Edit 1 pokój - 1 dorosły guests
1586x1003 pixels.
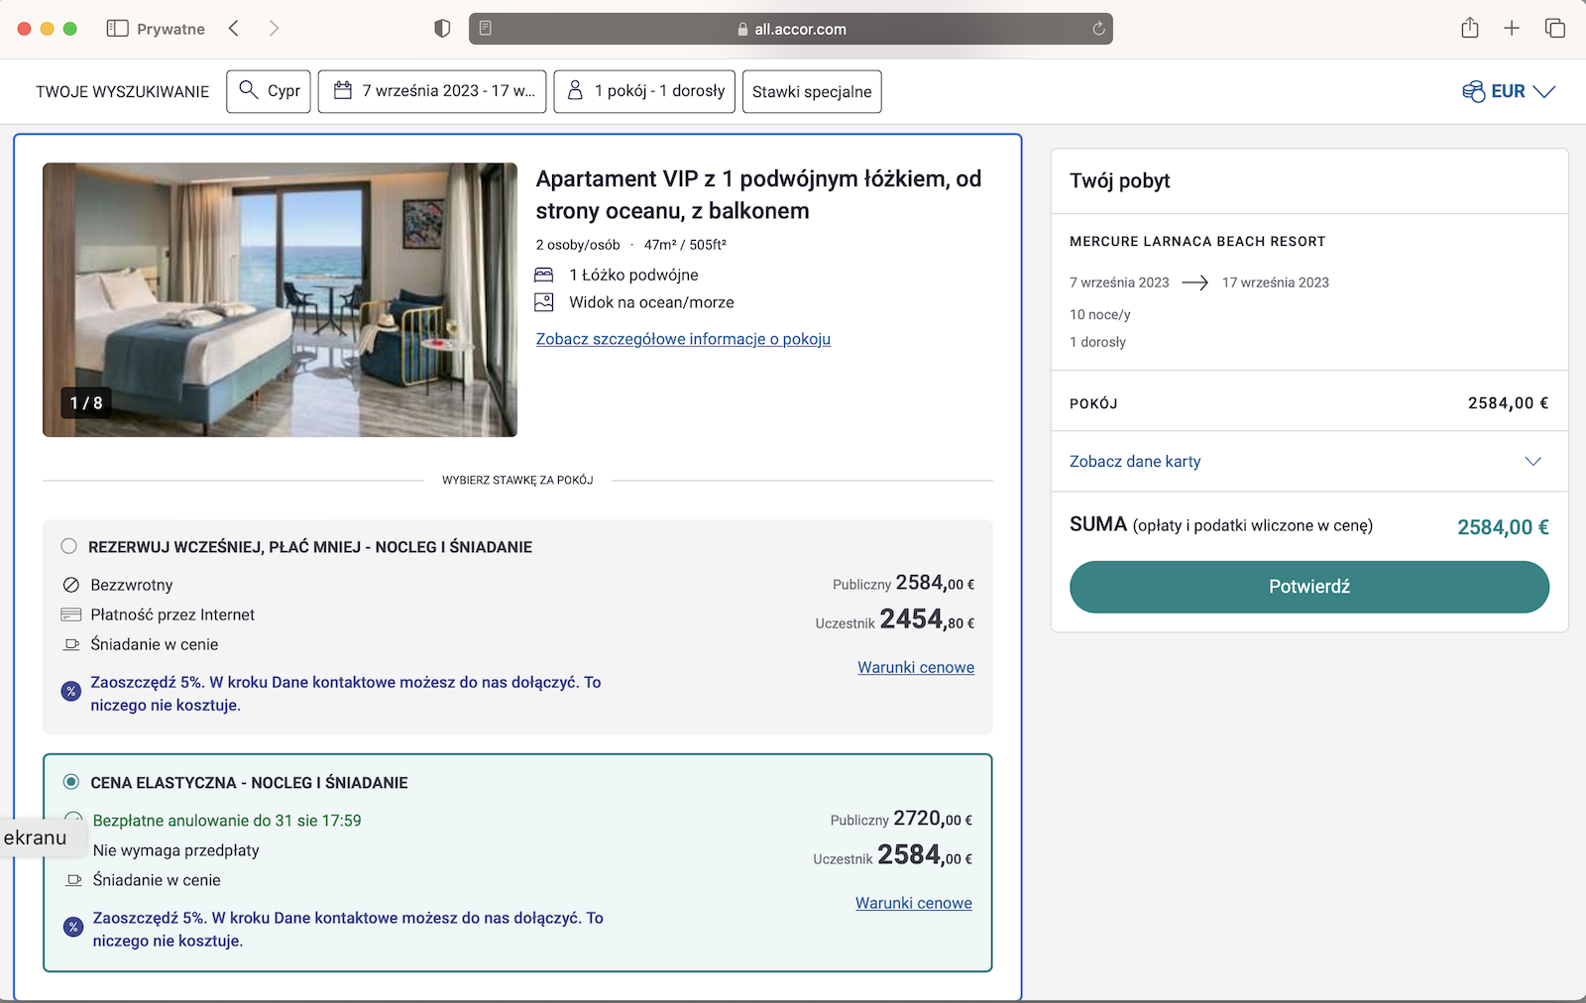coord(644,91)
